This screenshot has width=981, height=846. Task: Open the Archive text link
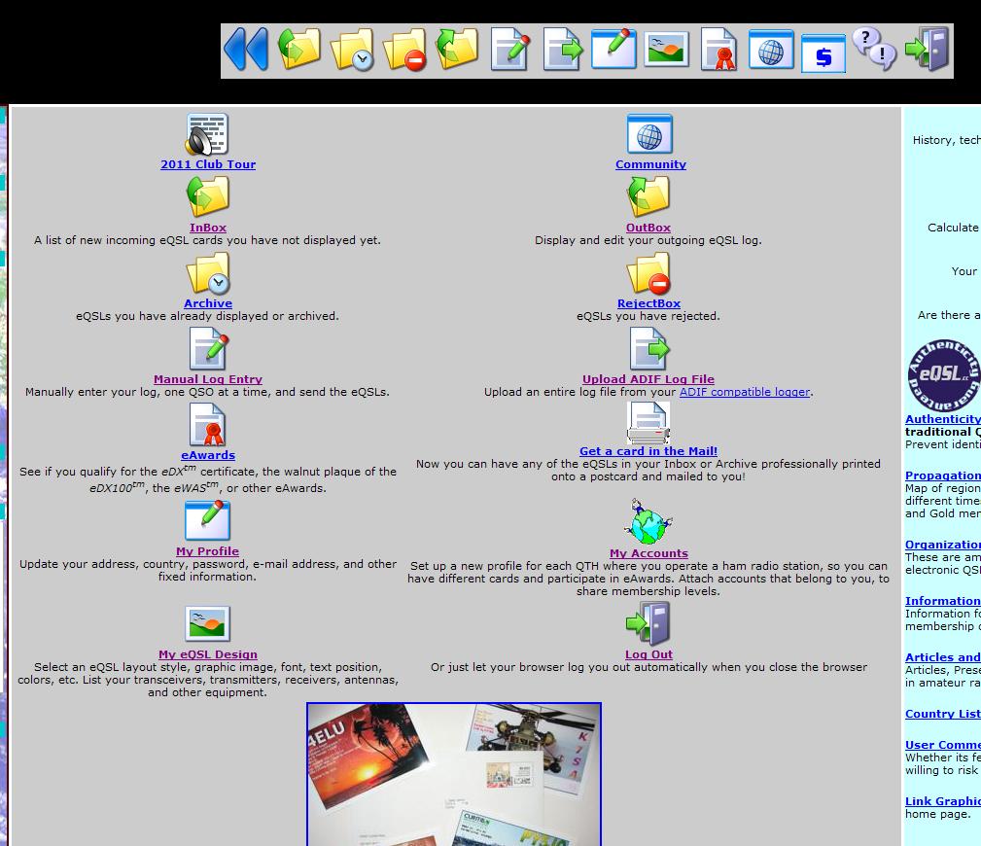coord(208,303)
